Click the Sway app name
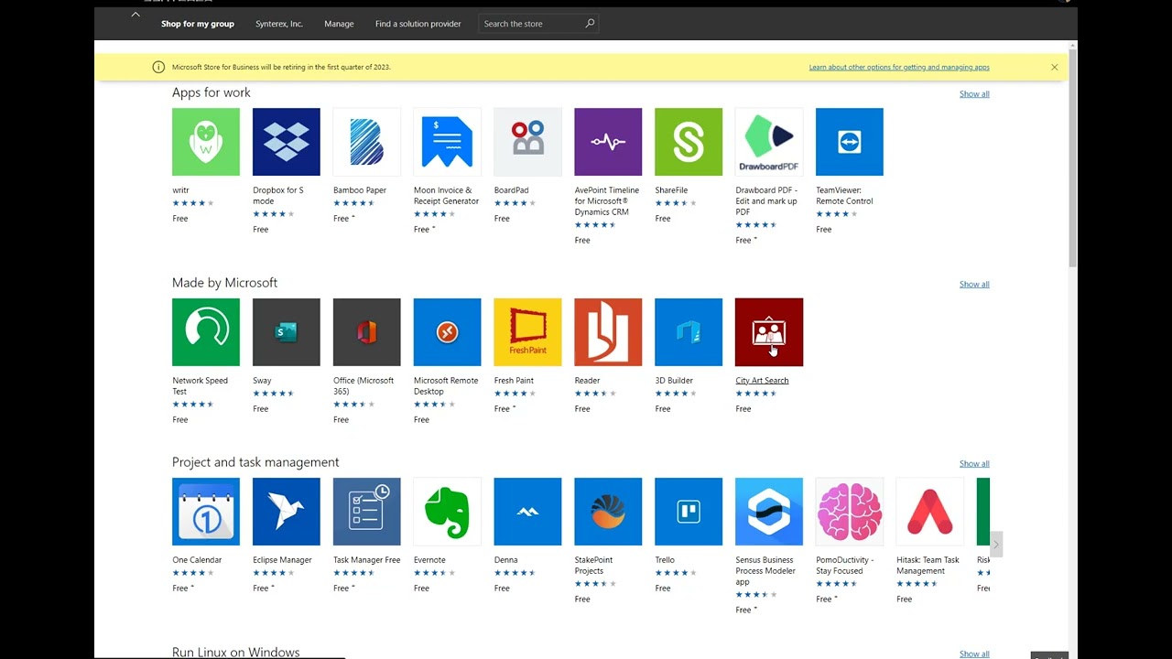The image size is (1172, 659). [x=262, y=381]
